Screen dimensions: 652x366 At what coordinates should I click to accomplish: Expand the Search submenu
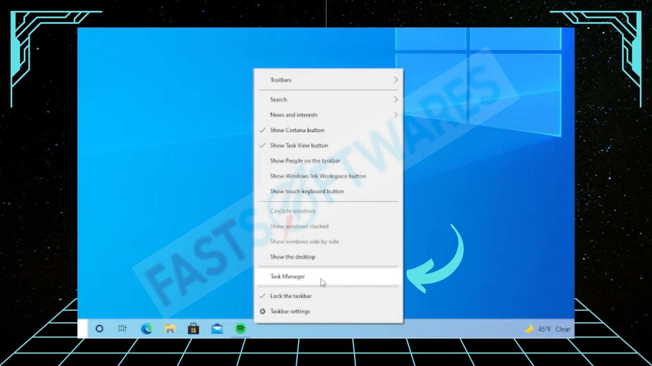coord(329,100)
